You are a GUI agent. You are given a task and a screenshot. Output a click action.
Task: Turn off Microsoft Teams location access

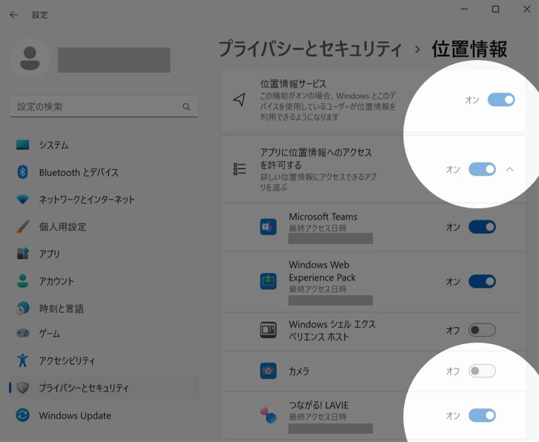tap(482, 227)
